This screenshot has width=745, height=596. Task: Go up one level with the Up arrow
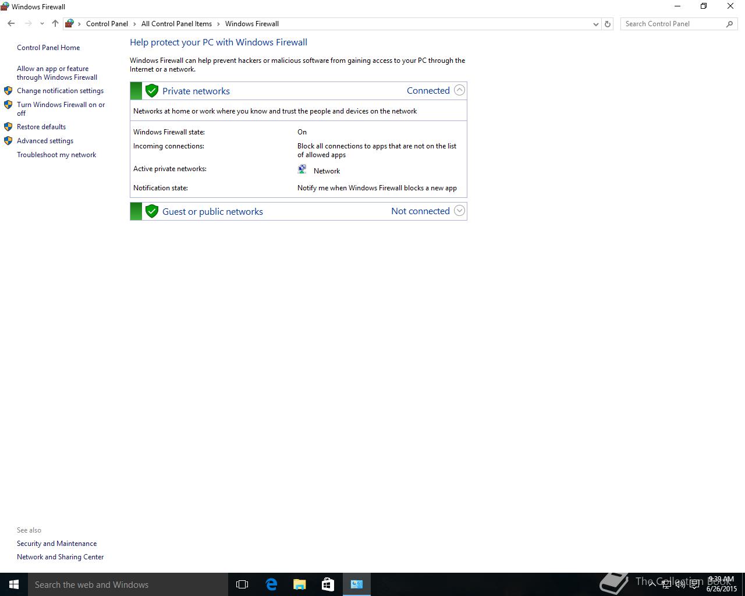coord(55,24)
